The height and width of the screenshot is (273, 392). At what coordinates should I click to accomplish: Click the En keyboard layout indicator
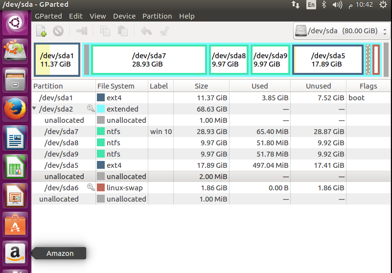311,5
